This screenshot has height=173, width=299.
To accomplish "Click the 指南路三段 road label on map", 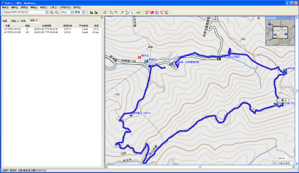I will click(128, 61).
